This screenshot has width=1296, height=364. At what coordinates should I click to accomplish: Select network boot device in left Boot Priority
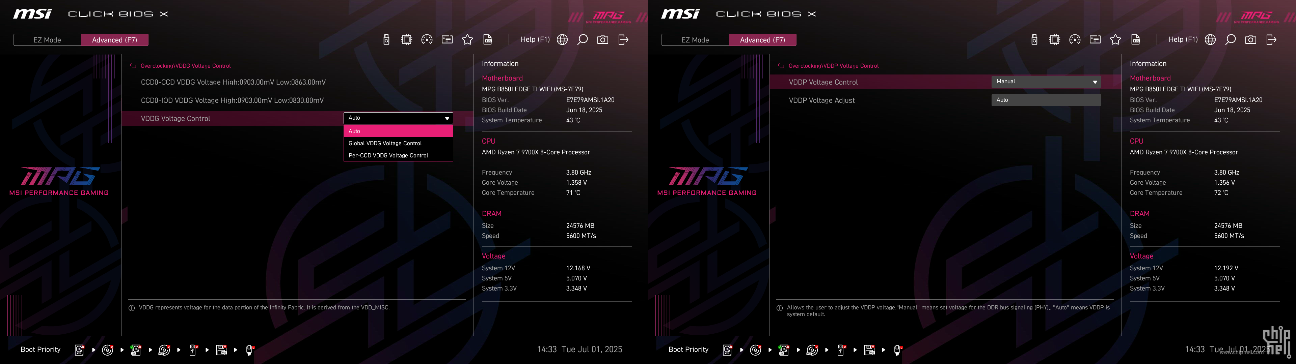[250, 350]
